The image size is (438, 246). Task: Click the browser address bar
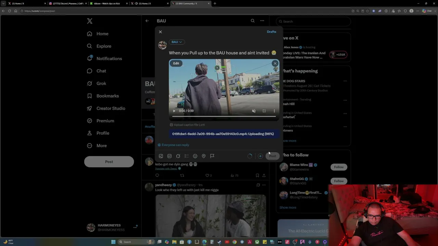point(185,11)
